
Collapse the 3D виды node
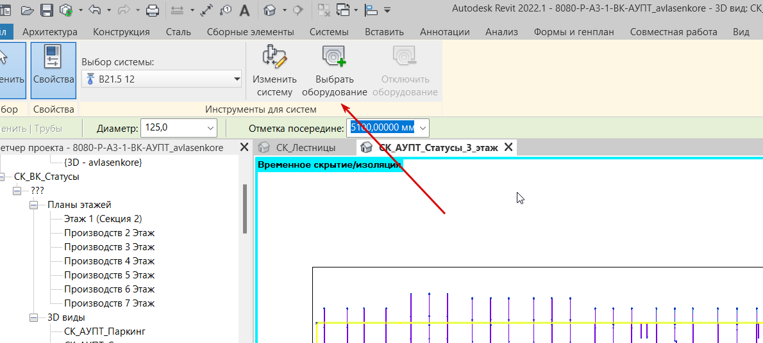pos(33,318)
